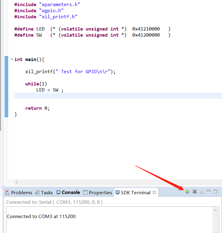
Task: Collapse the main function fold marker
Action: (x=12, y=59)
